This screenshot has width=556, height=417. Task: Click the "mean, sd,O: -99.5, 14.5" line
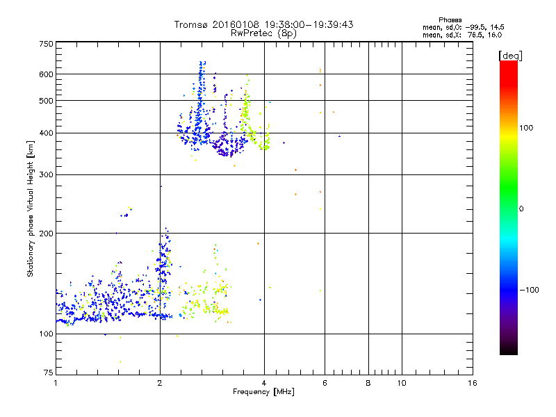(x=463, y=27)
